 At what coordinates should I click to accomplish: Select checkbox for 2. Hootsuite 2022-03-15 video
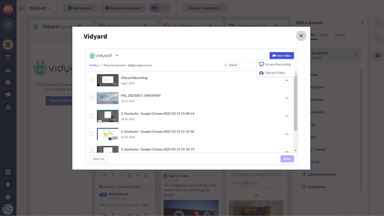[91, 134]
